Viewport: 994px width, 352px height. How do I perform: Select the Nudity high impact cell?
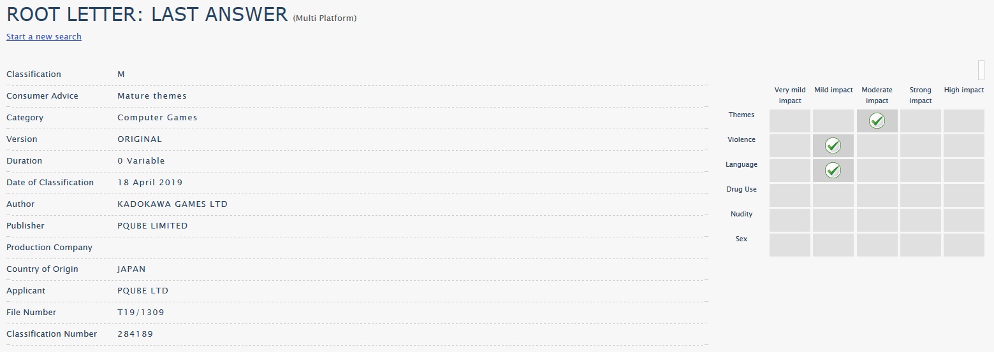pos(964,220)
